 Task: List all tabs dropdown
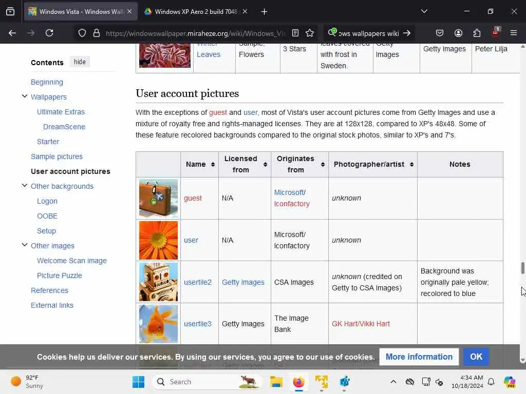pyautogui.click(x=424, y=11)
